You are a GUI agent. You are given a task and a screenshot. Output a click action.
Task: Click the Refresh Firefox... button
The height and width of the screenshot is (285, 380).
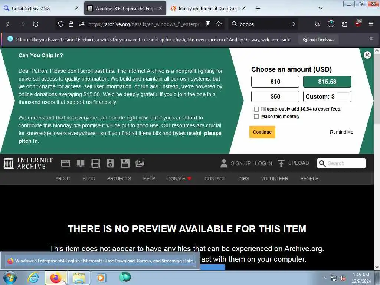click(x=318, y=39)
